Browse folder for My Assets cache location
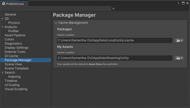 pyautogui.click(x=179, y=58)
